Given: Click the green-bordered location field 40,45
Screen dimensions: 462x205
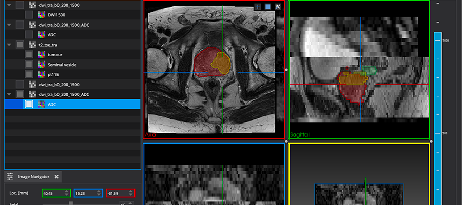Looking at the screenshot, I should pos(56,193).
